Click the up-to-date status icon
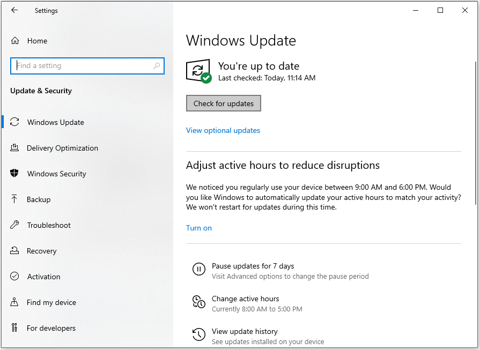This screenshot has height=350, width=480. tap(198, 71)
